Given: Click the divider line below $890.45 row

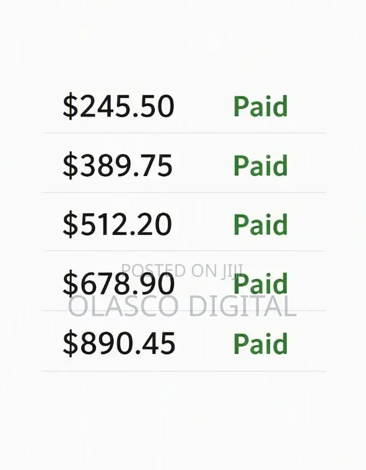Looking at the screenshot, I should click(184, 371).
